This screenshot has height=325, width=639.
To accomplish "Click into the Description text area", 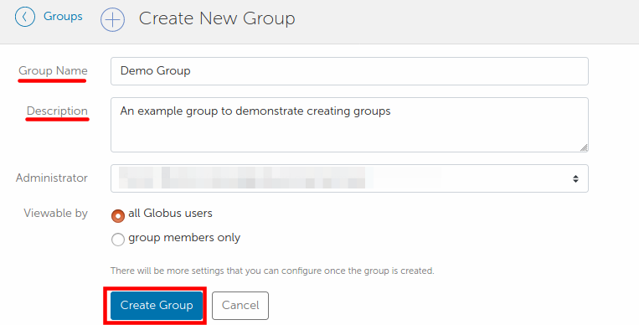I will [x=349, y=125].
